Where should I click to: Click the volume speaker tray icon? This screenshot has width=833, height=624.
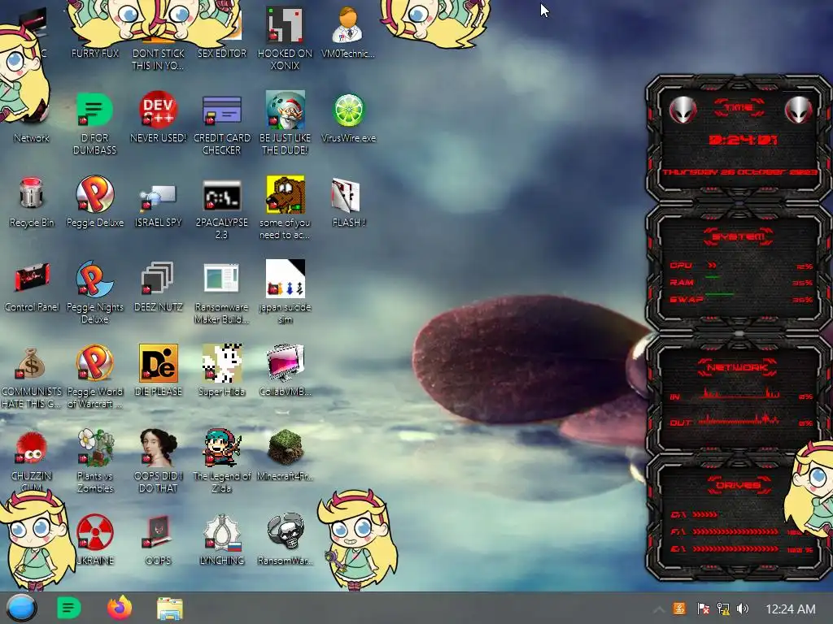(743, 609)
